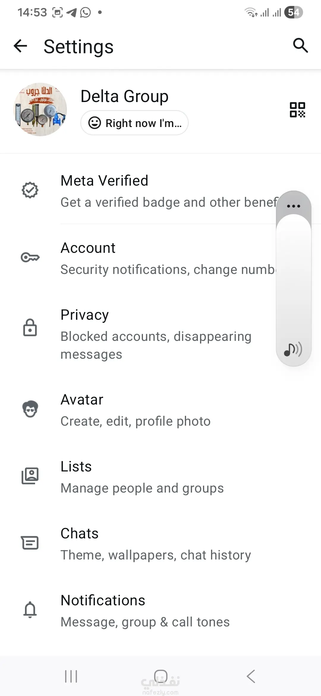The image size is (321, 696).
Task: Open Chats theme and wallpaper settings
Action: click(x=156, y=544)
